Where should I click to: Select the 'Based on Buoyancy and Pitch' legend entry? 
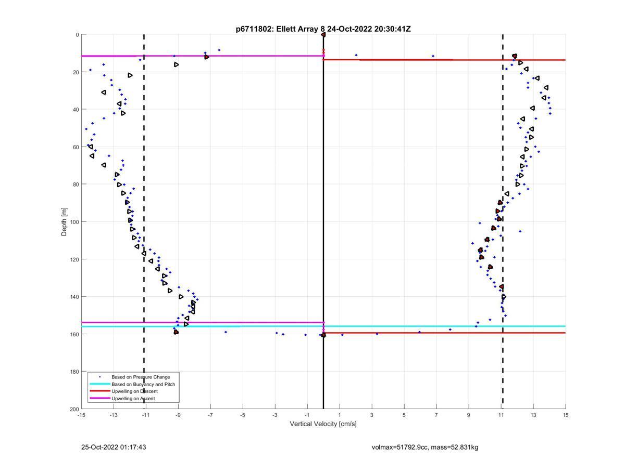(143, 384)
